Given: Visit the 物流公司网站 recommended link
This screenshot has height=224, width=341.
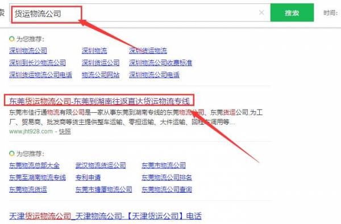Looking at the screenshot, I should pos(101,75).
